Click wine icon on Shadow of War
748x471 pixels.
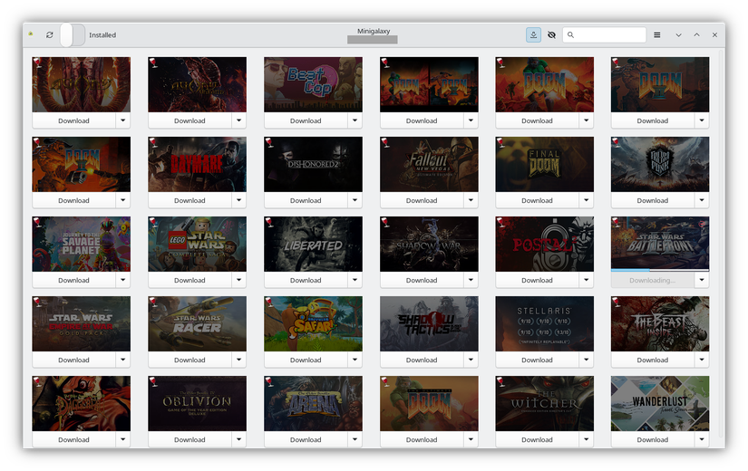(385, 222)
